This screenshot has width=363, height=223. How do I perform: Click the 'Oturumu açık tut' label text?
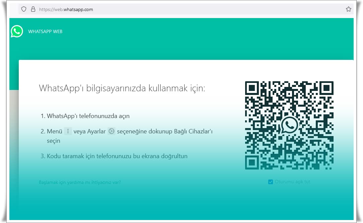(293, 182)
